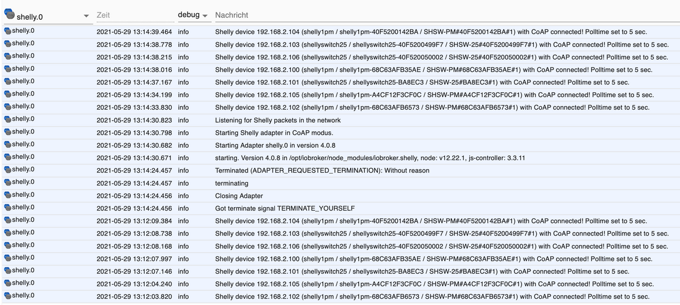This screenshot has height=305, width=680.
Task: Click shelly.0 icon in the 13:12:08.168 row
Action: pyautogui.click(x=7, y=245)
